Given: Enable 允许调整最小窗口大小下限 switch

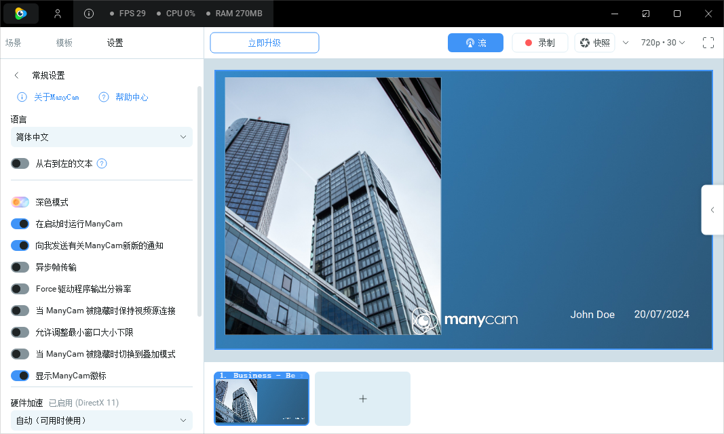Looking at the screenshot, I should (x=20, y=332).
